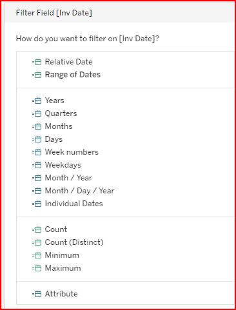236x310 pixels.
Task: Select the Count (Distinct) option
Action: click(74, 242)
